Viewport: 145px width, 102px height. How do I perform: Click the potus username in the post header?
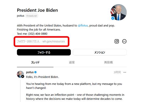(30, 72)
